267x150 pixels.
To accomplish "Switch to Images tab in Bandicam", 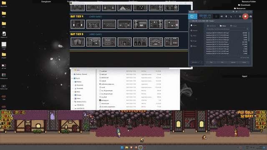I will [x=234, y=26].
